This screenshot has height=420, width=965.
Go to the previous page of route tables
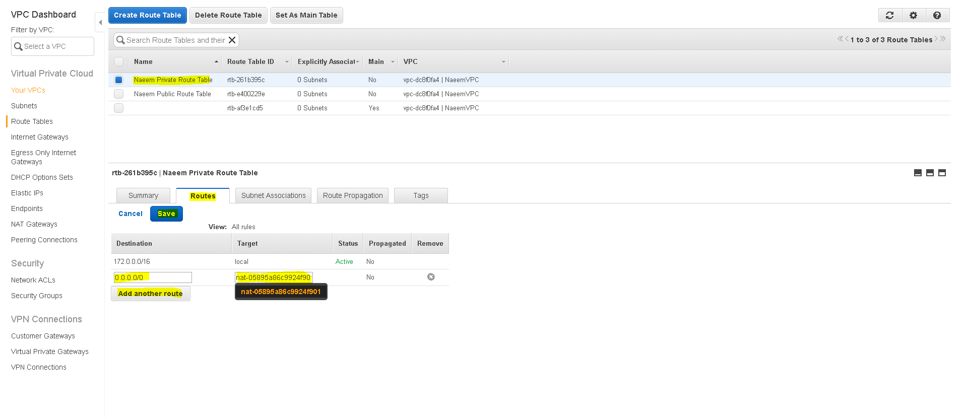click(x=847, y=39)
